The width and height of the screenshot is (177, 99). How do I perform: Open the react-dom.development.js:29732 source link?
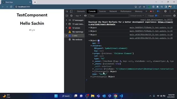[156, 20]
